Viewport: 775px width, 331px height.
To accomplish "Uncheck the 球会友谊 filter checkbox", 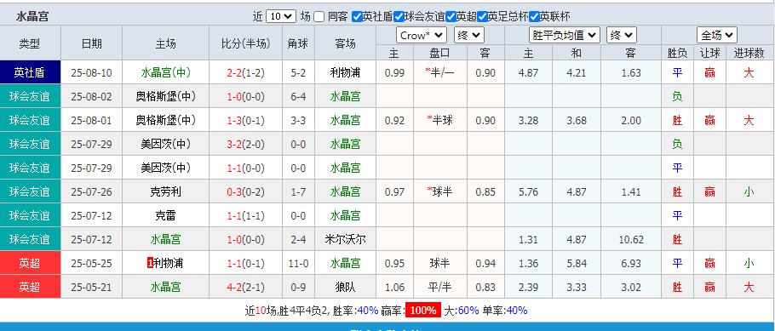I will point(399,16).
